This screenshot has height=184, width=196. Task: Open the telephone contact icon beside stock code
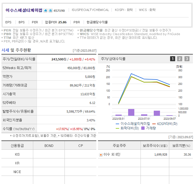[x=50, y=10]
